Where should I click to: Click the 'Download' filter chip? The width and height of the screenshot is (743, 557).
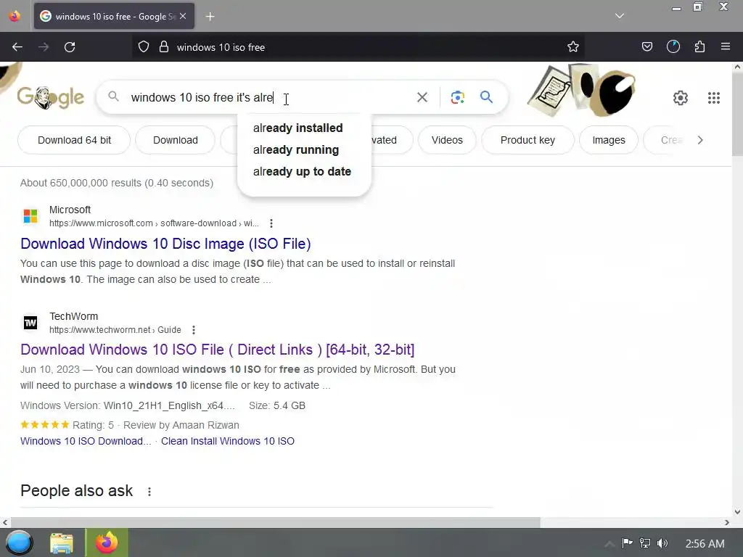pyautogui.click(x=176, y=140)
